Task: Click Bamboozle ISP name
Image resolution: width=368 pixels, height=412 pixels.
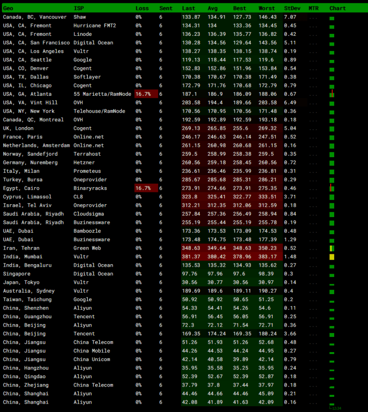Action: click(x=87, y=231)
